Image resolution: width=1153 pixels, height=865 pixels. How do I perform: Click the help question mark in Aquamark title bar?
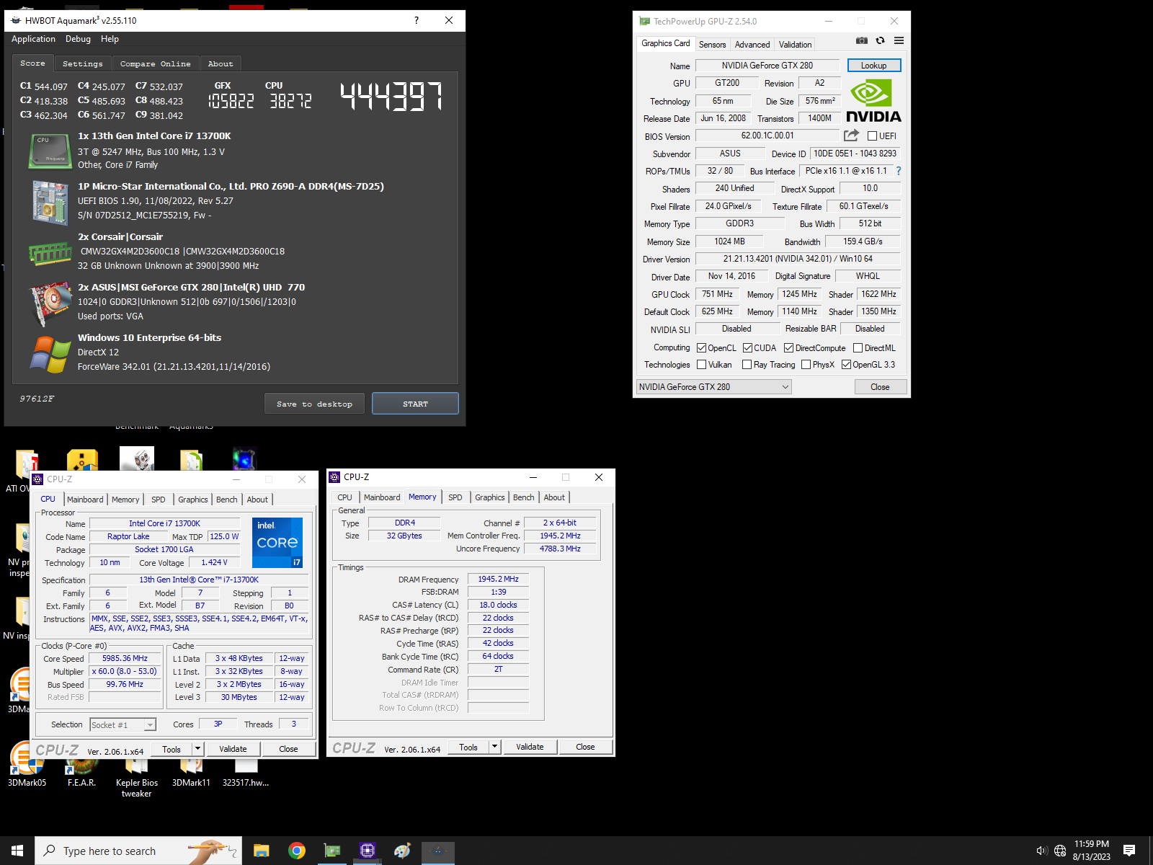point(417,20)
